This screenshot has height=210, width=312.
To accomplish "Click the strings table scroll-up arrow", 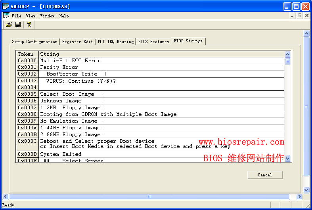I will click(287, 54).
